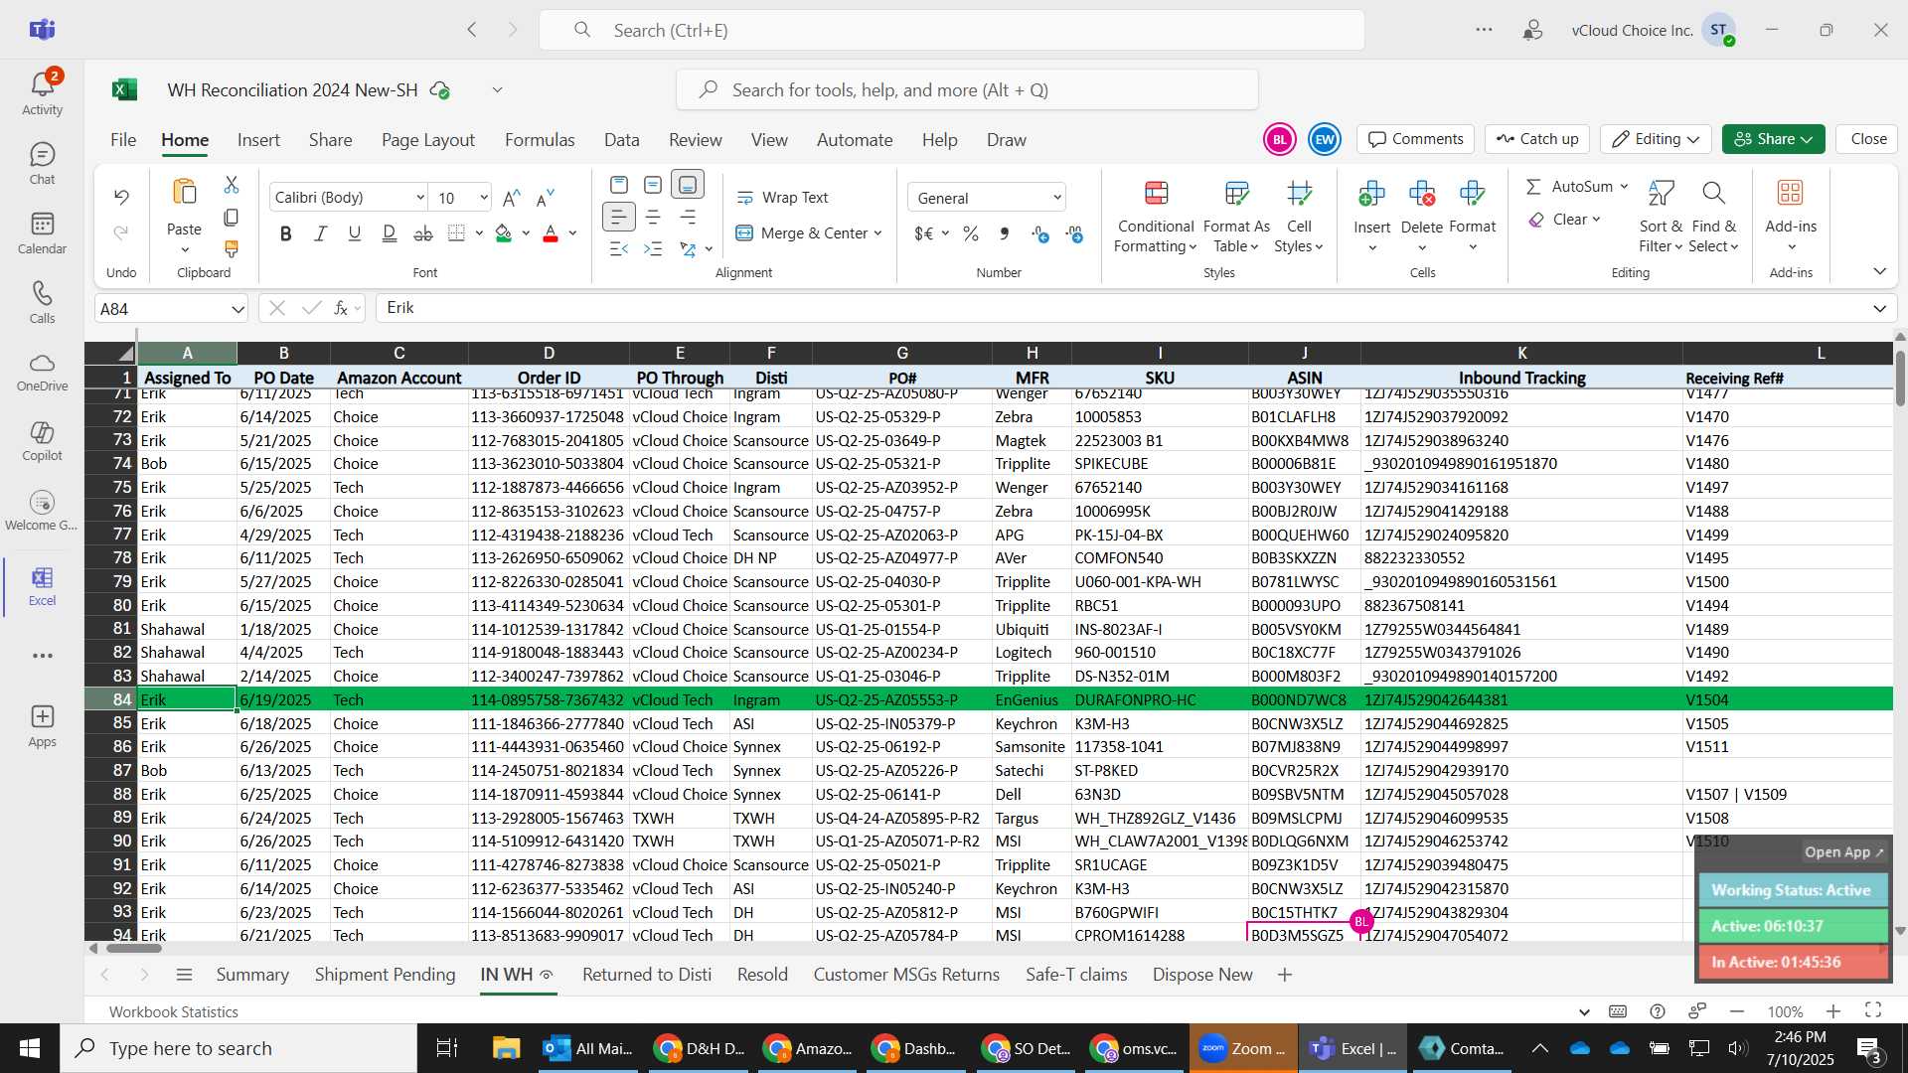Click the Comments button
This screenshot has width=1908, height=1073.
(1416, 139)
